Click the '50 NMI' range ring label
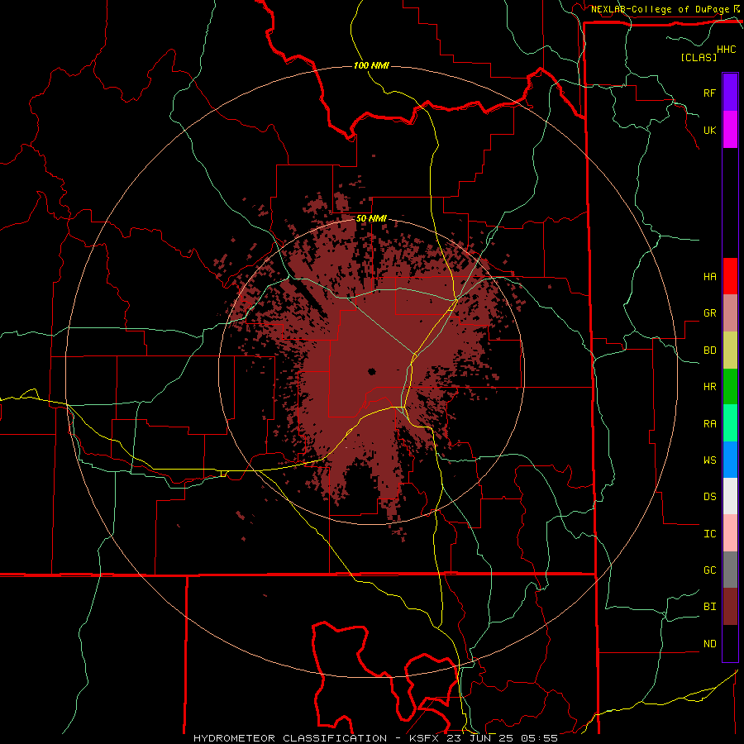 coord(371,219)
